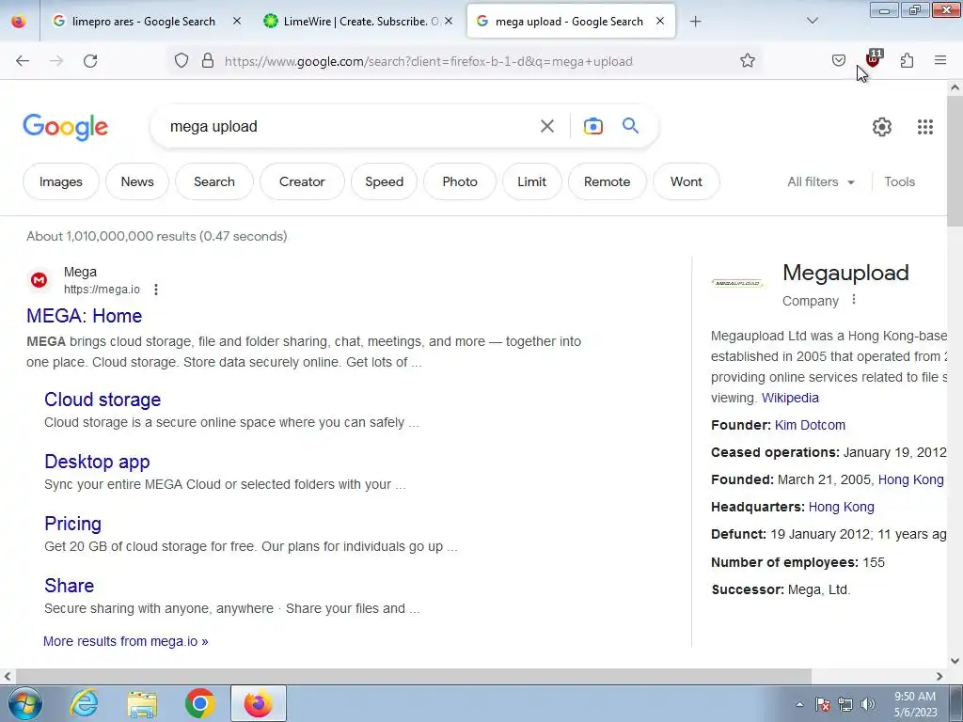Open Google quick settings gear
Viewport: 963px width, 722px height.
882,127
